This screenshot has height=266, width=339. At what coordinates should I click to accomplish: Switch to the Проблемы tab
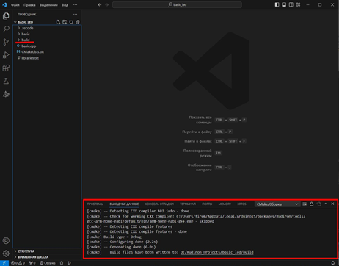95,204
